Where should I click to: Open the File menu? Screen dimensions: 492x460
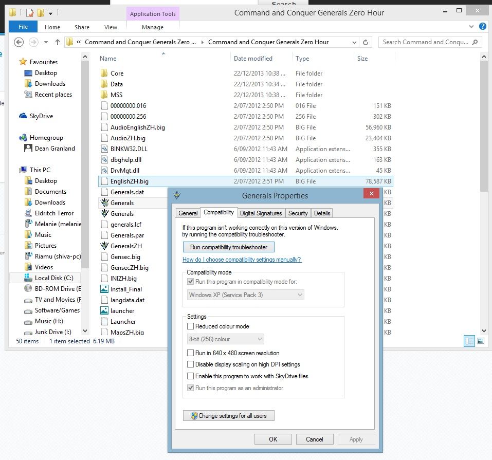click(x=23, y=27)
